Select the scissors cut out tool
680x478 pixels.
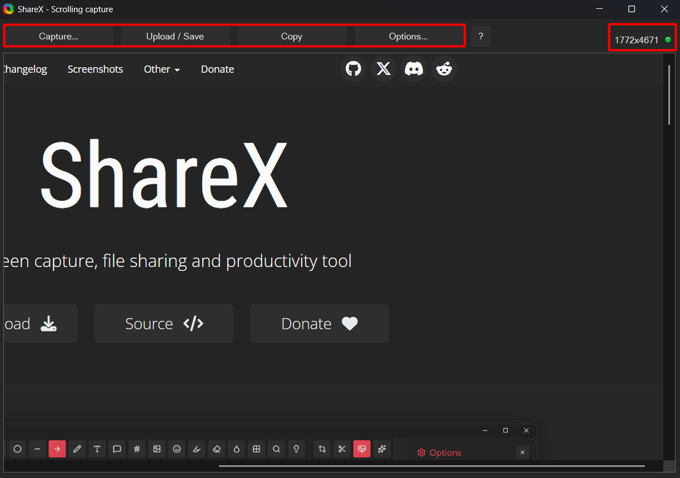pos(342,449)
